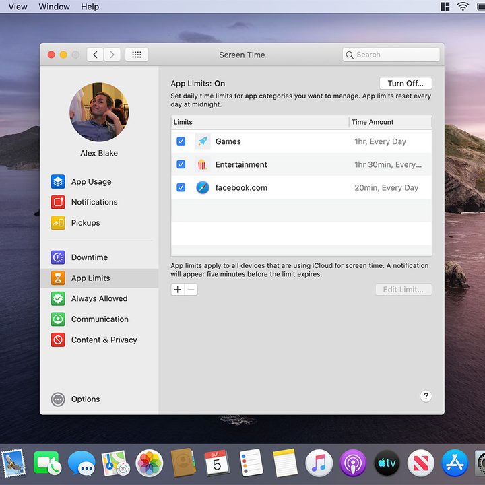This screenshot has height=485, width=485.
Task: Open the Window menu
Action: click(x=54, y=7)
